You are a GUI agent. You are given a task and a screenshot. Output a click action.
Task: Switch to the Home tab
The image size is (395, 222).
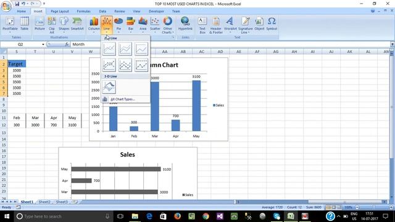[x=21, y=11]
